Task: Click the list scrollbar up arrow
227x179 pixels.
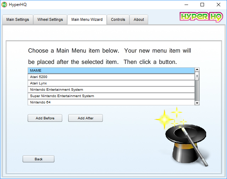Action: point(197,70)
